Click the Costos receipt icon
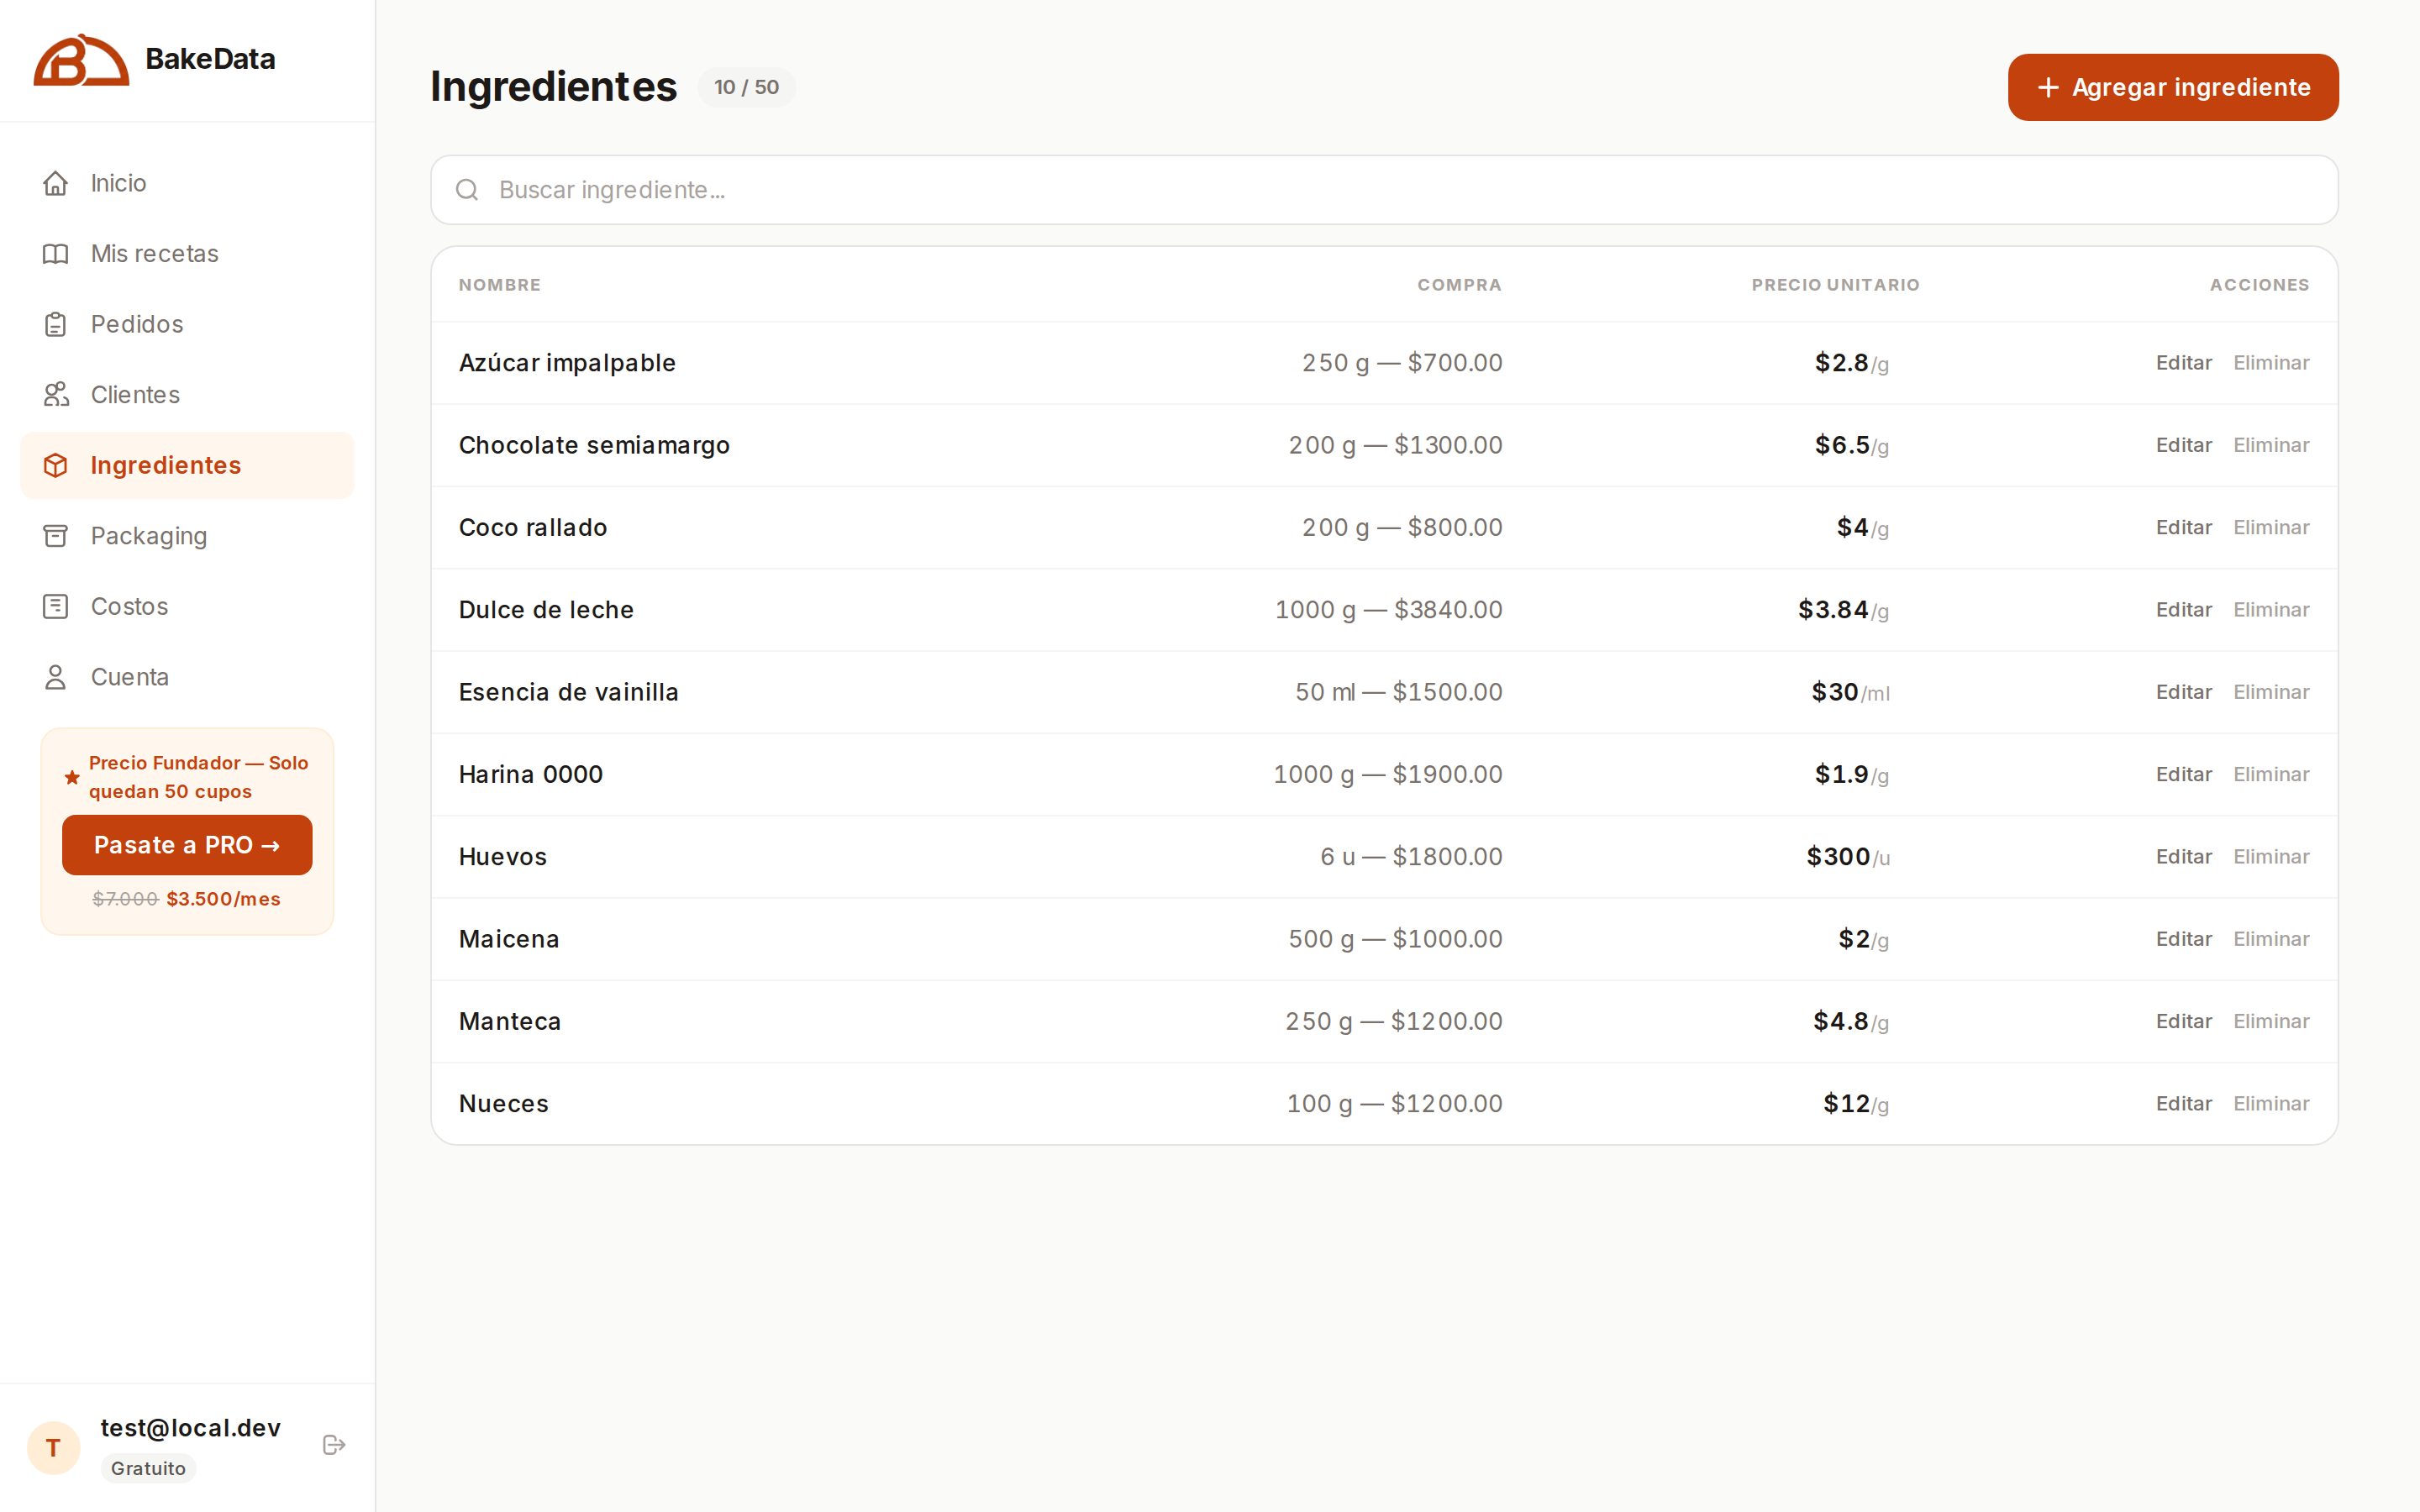 click(x=56, y=606)
